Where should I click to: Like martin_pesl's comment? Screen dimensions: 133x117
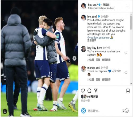click(126, 73)
